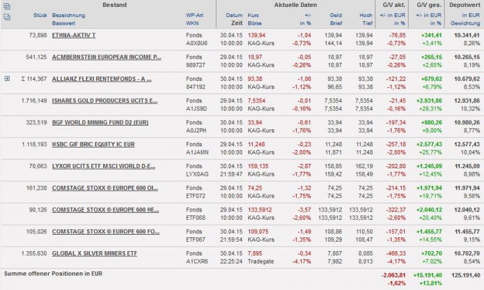Open ISHARES GOLD PRODUCERS UCITS link
Viewport: 484px width, 290px height.
tap(105, 100)
